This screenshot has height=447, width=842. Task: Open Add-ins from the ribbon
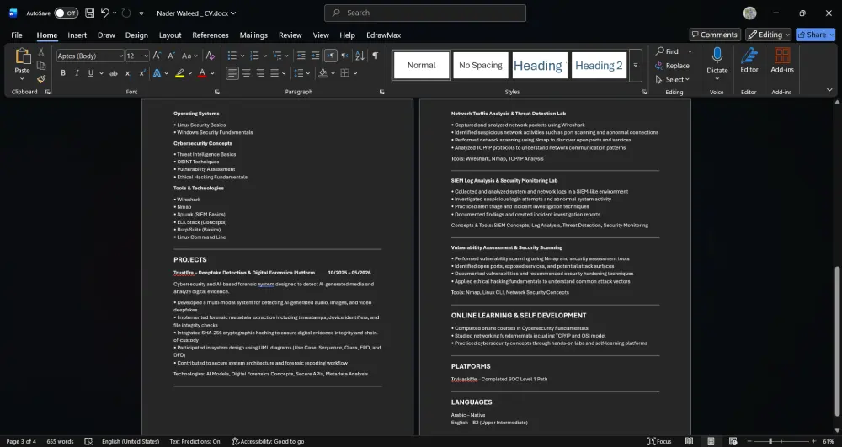[x=782, y=60]
